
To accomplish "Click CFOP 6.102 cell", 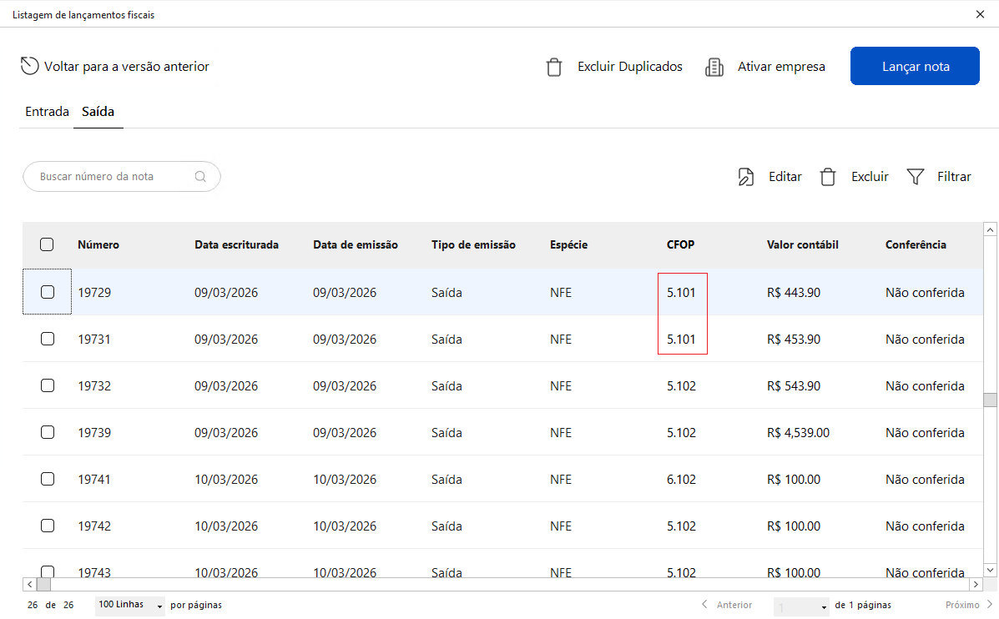I will (681, 479).
